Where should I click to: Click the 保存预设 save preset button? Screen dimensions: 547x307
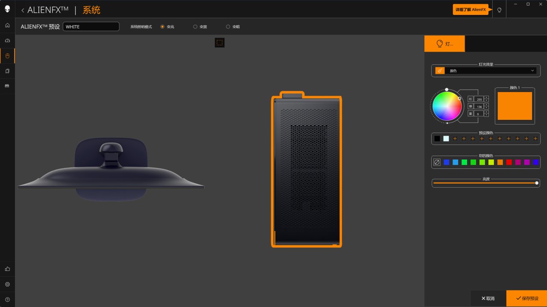pos(527,298)
